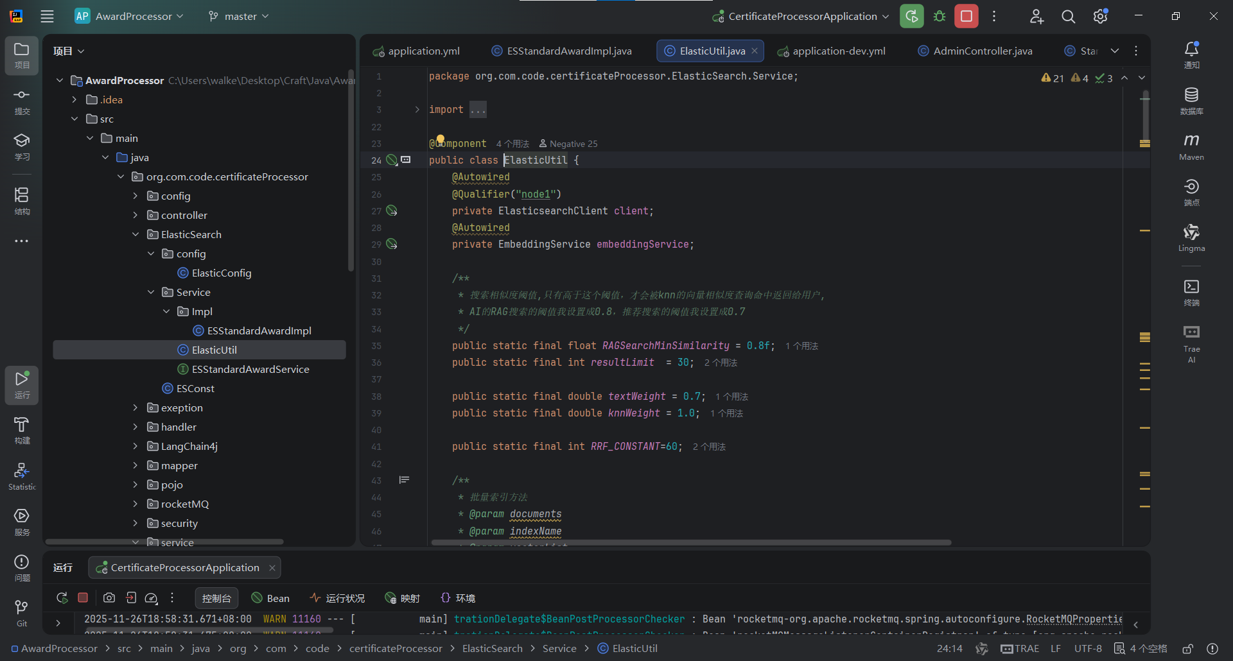1233x661 pixels.
Task: Start debugging with the bug icon
Action: 940,16
